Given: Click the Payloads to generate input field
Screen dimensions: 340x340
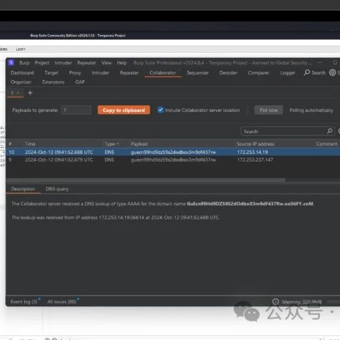Looking at the screenshot, I should pos(76,110).
